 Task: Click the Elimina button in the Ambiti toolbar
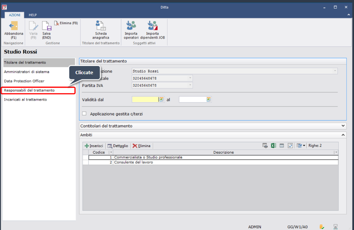[141, 146]
